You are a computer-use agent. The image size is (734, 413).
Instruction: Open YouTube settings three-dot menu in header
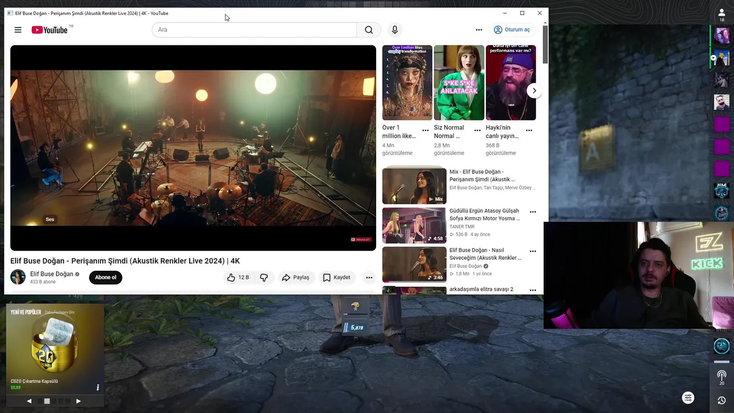(x=479, y=30)
